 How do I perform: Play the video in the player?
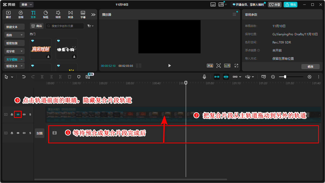click(170, 66)
